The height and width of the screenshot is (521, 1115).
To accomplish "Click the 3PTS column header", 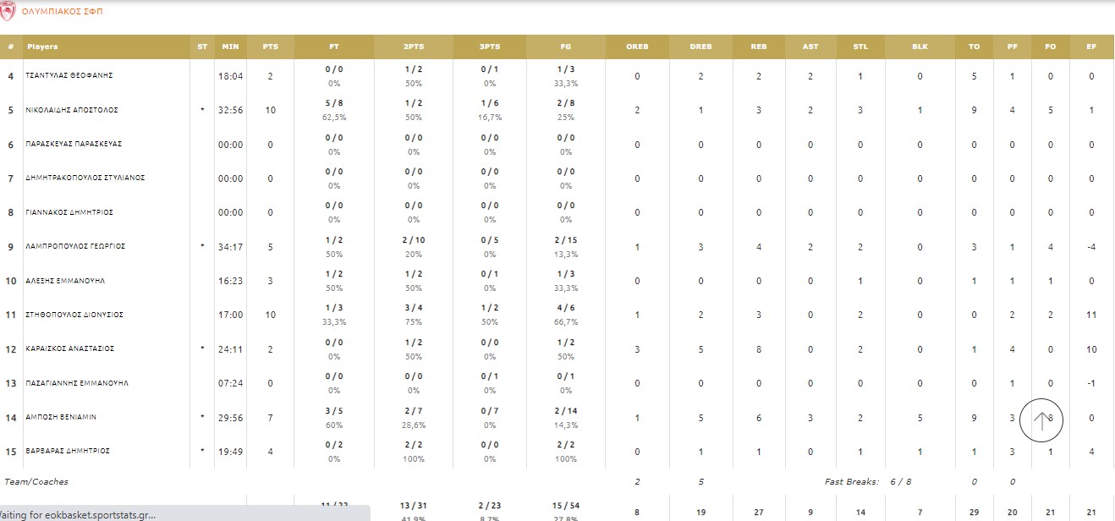I will [x=492, y=47].
